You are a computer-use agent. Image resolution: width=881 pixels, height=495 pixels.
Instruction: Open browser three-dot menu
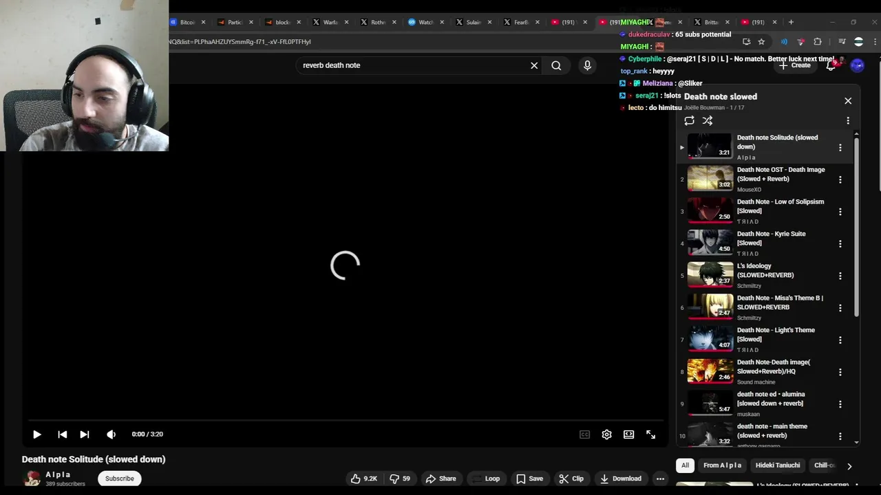875,41
